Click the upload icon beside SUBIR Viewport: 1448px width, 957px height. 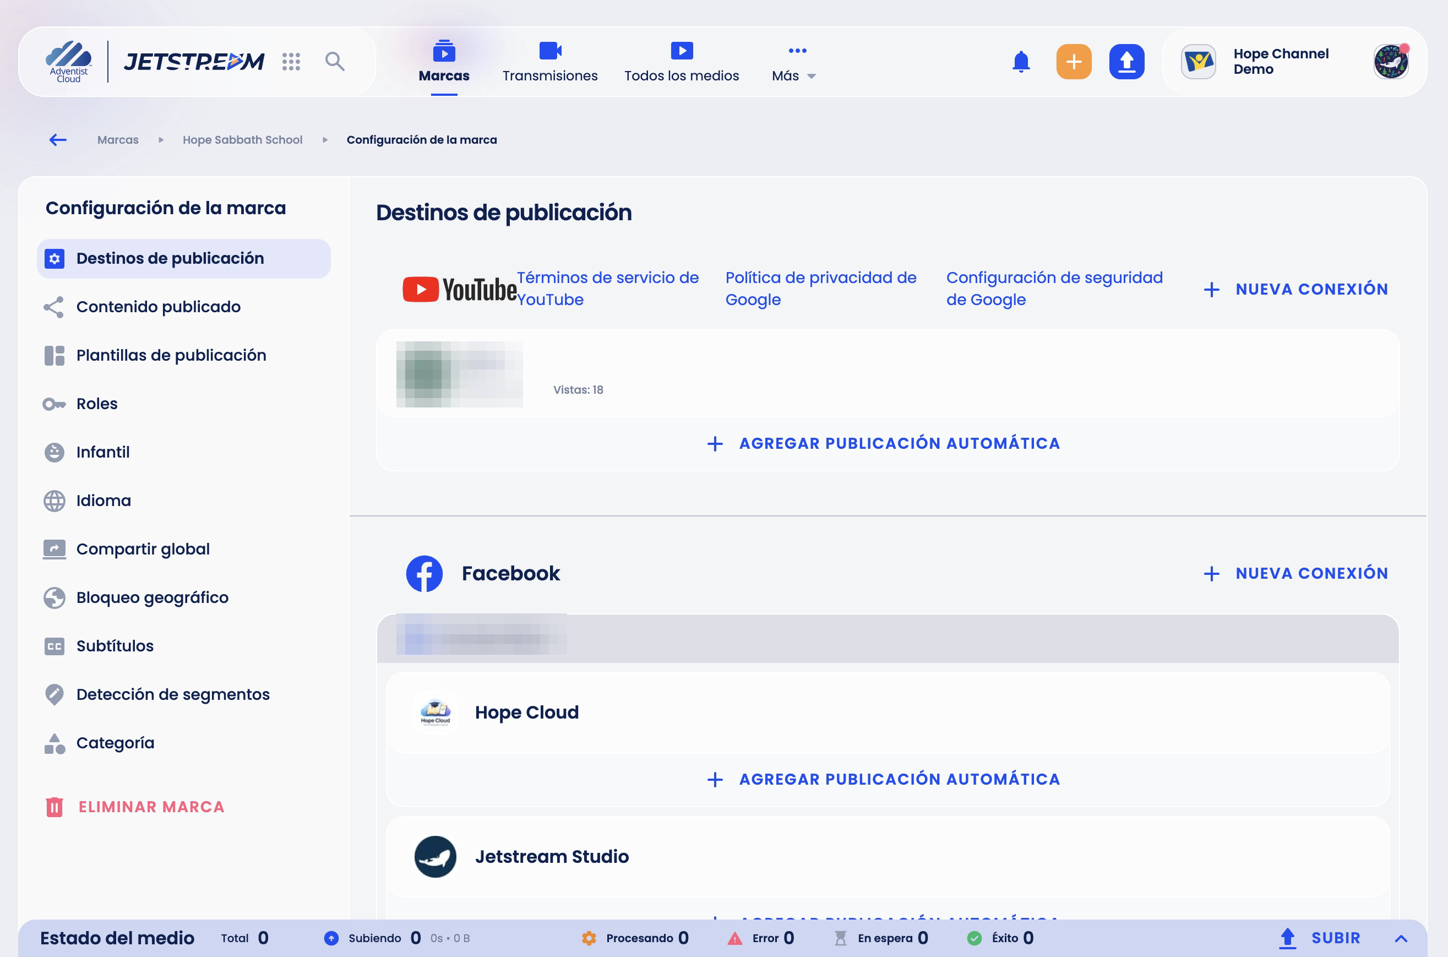click(x=1288, y=938)
